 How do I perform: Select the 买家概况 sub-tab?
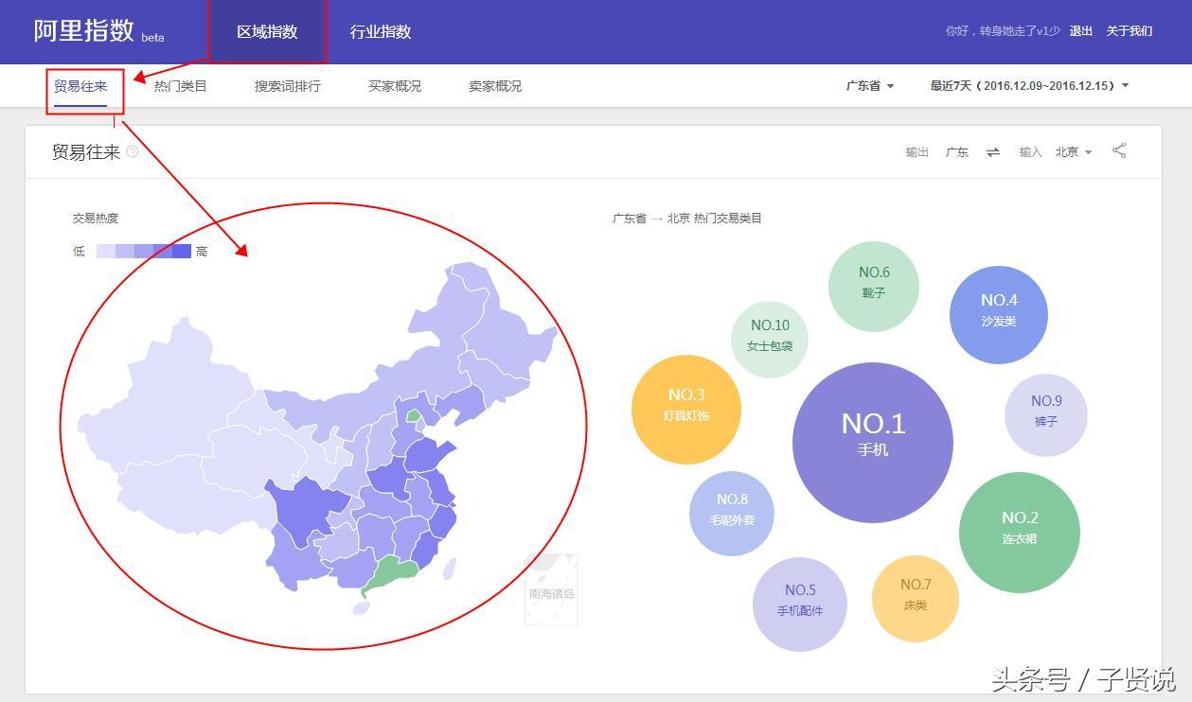tap(395, 86)
